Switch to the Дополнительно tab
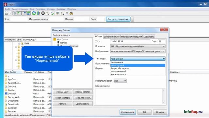This screenshot has height=118, width=209. (112, 36)
